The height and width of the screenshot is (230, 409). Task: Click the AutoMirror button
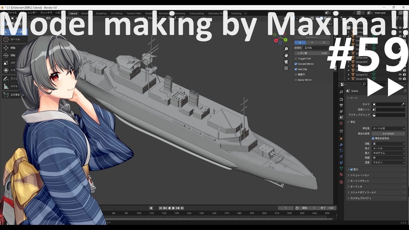coord(312,37)
